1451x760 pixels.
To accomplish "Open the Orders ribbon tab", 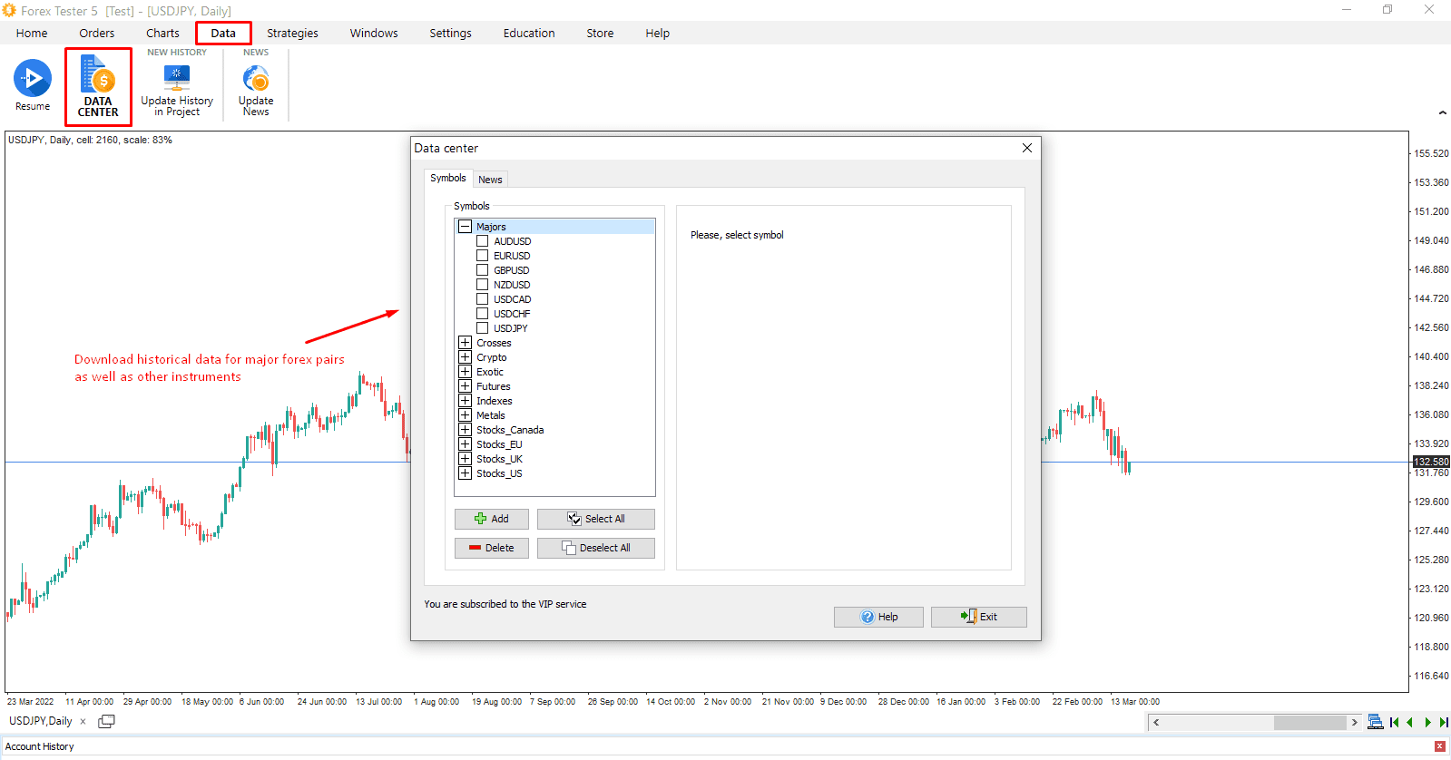I will 97,34.
